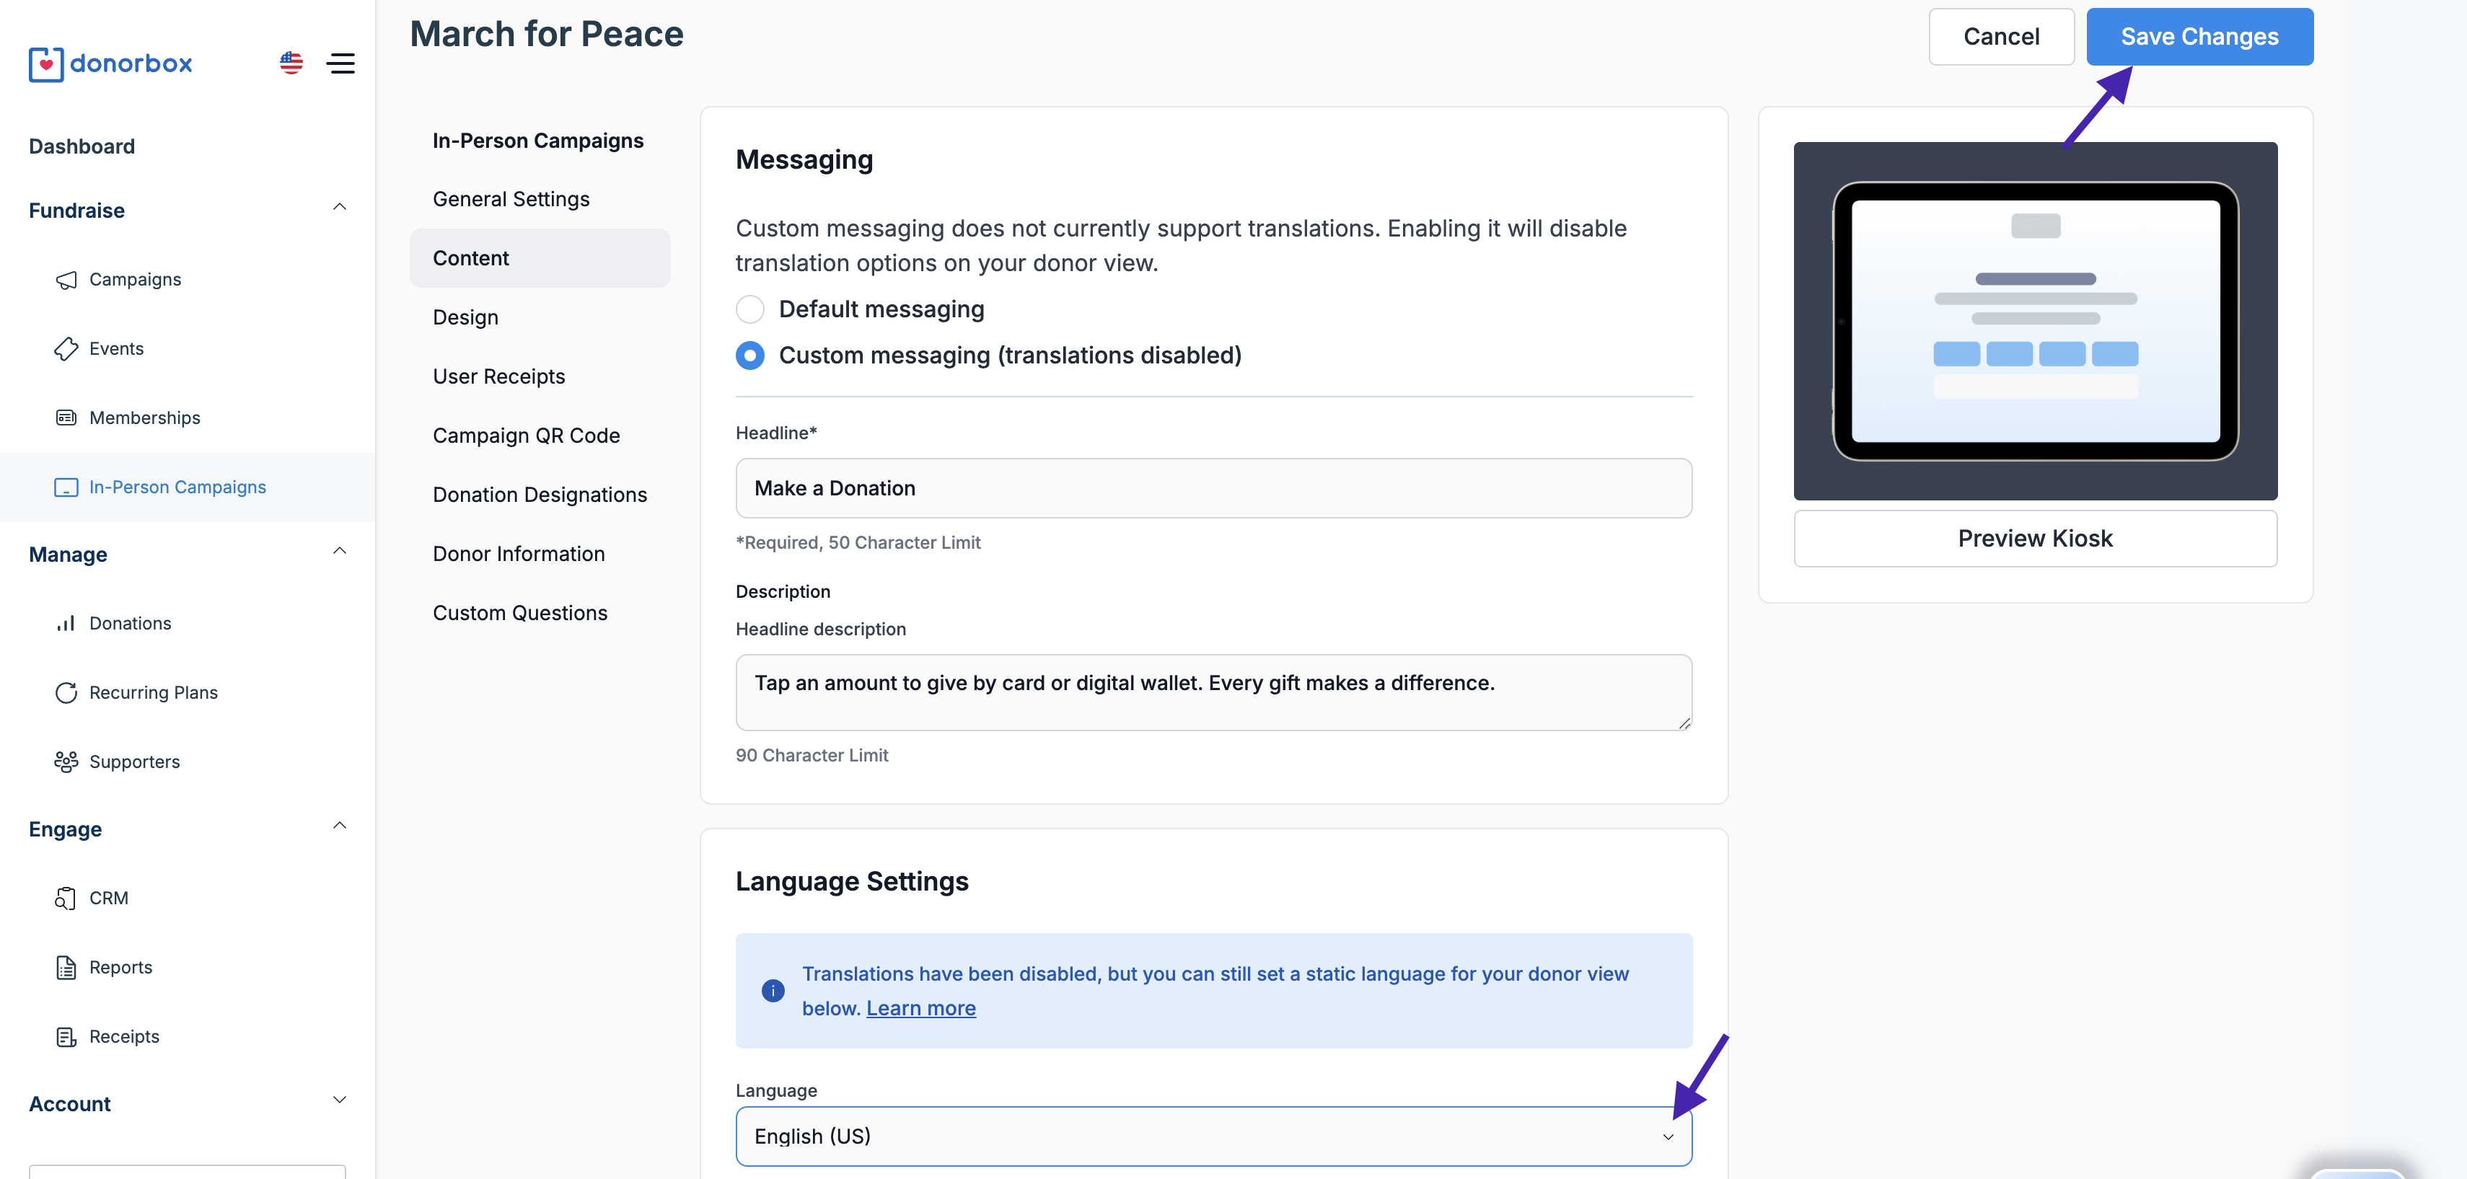Open the Campaign QR Code tab

[x=526, y=436]
